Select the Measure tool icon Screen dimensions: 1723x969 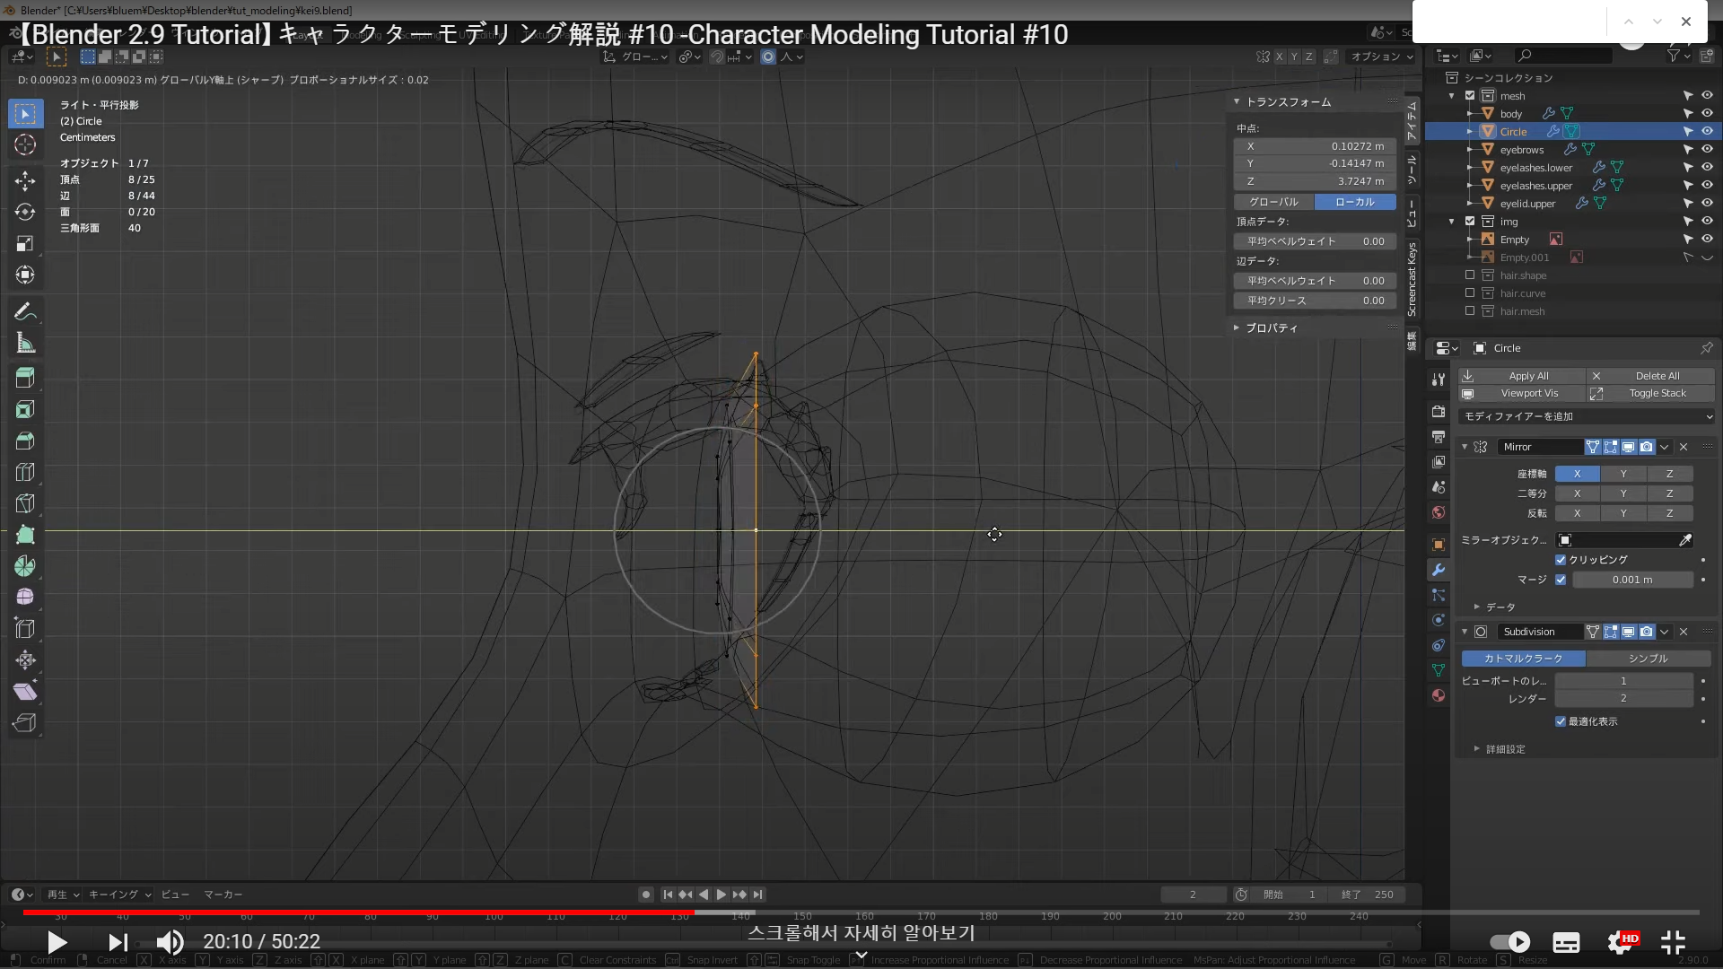pyautogui.click(x=25, y=344)
